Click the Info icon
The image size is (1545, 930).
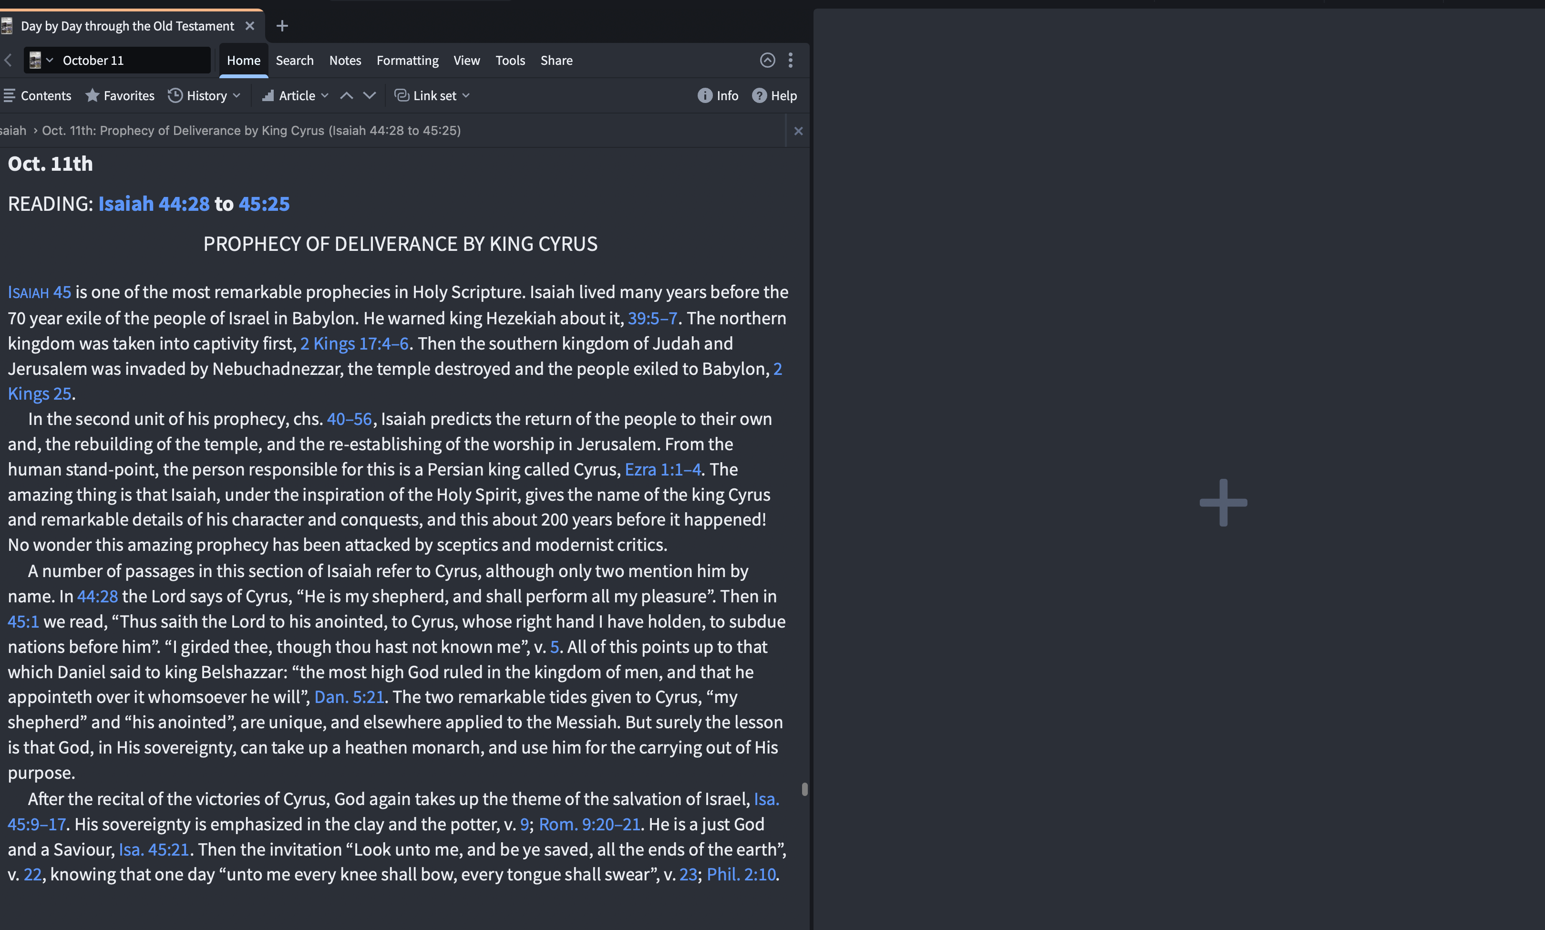coord(705,96)
